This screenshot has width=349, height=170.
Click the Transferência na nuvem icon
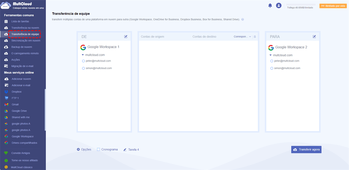tap(6, 28)
